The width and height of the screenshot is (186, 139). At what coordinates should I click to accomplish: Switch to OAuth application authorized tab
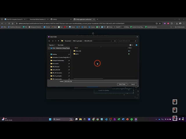tap(84, 19)
